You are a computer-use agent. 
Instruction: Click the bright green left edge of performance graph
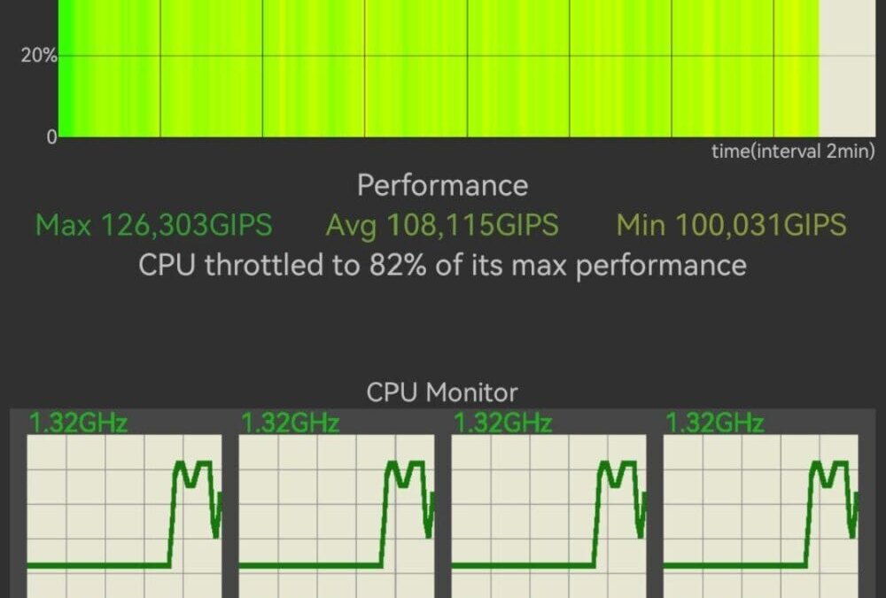(65, 71)
